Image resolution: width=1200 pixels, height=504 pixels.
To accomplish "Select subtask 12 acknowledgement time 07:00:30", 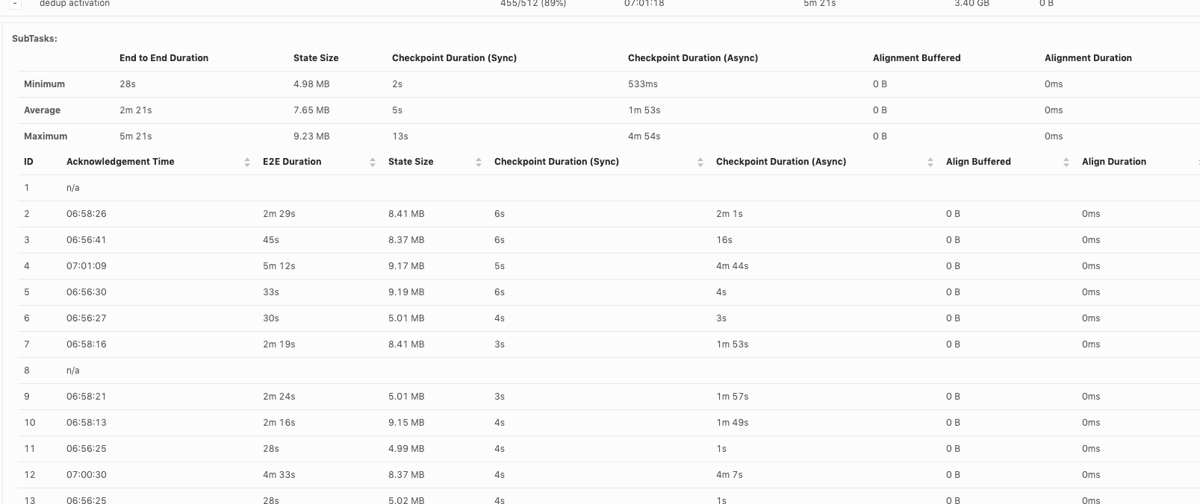I will [87, 475].
